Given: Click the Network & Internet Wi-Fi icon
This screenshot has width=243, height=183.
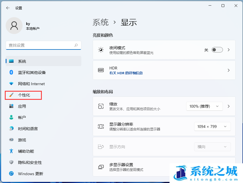Looking at the screenshot, I should click(11, 84).
